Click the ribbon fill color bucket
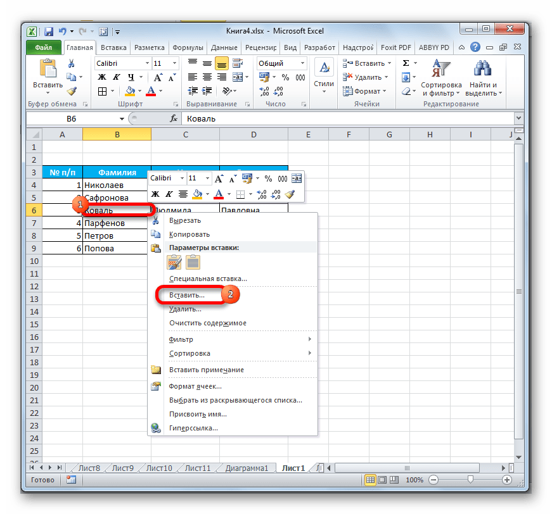 tap(130, 91)
